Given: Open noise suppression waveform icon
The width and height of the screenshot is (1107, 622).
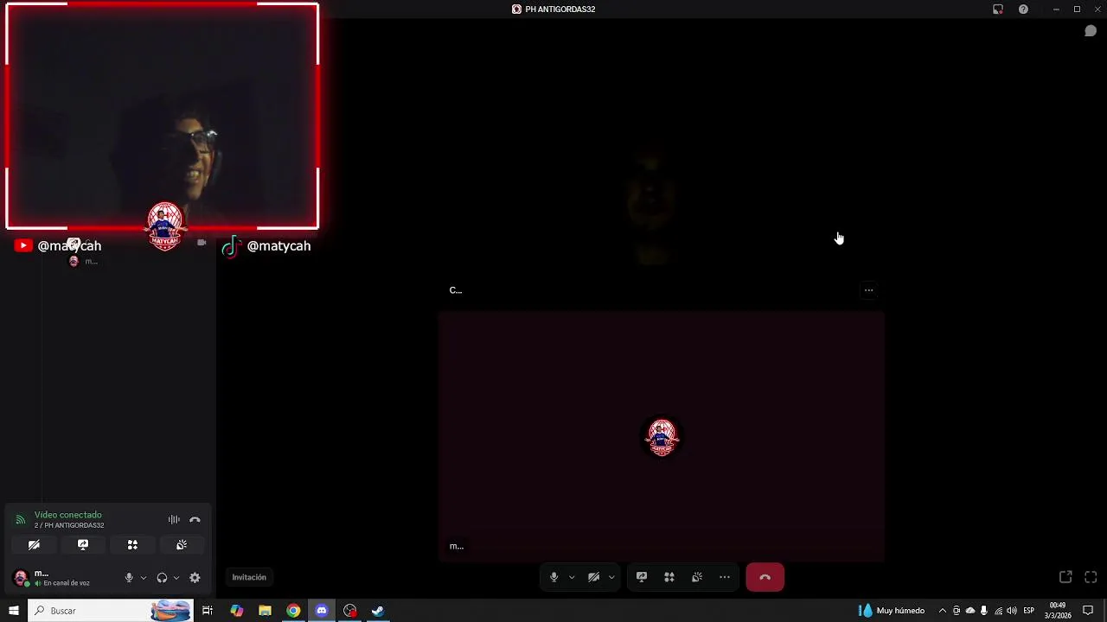Looking at the screenshot, I should [174, 519].
